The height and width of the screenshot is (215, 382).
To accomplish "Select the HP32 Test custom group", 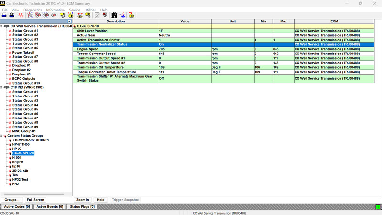I will [x=20, y=180].
